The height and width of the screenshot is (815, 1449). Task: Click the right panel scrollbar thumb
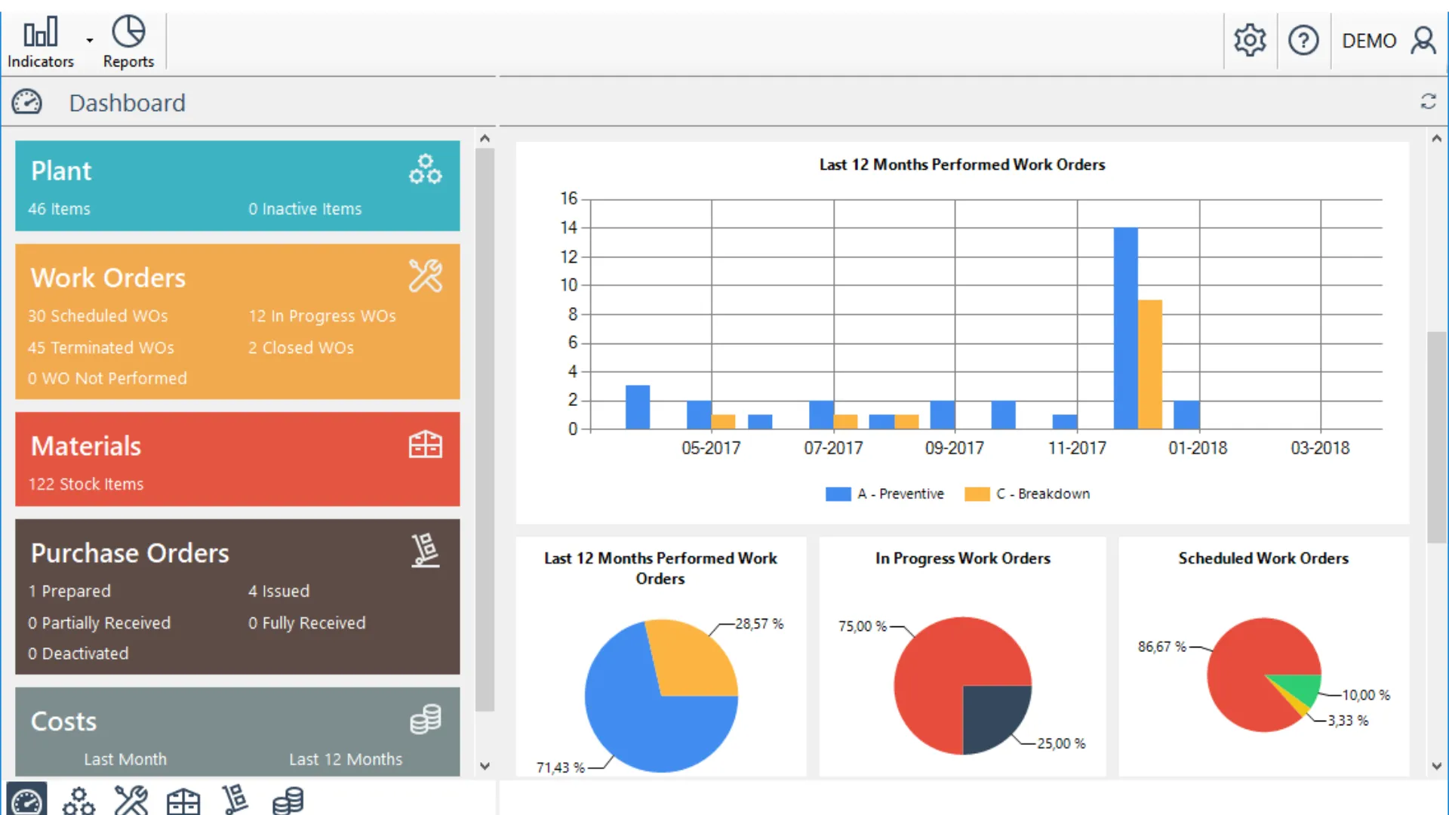[1436, 438]
